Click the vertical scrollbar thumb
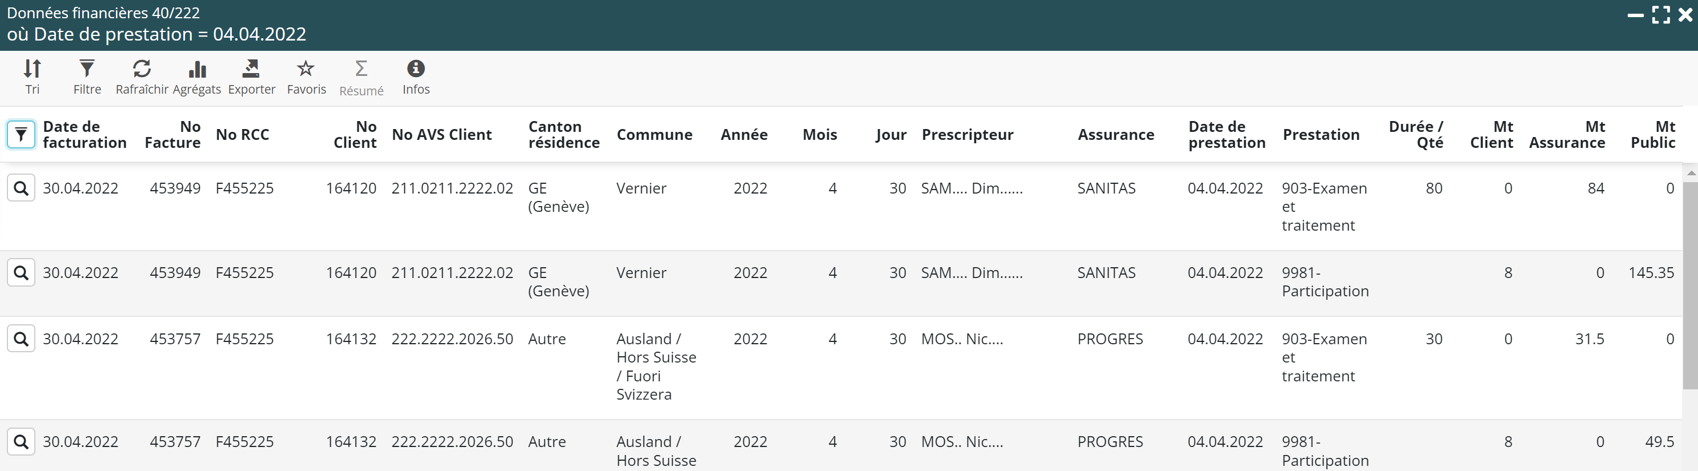Image resolution: width=1698 pixels, height=471 pixels. pos(1690,283)
